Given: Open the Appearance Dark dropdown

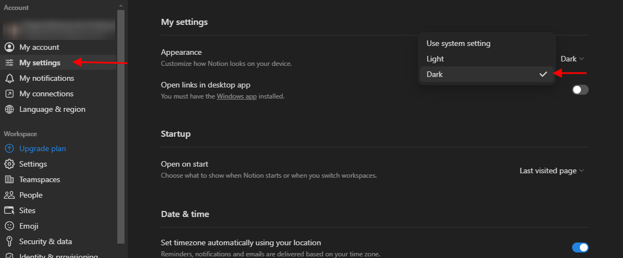Looking at the screenshot, I should [x=572, y=59].
